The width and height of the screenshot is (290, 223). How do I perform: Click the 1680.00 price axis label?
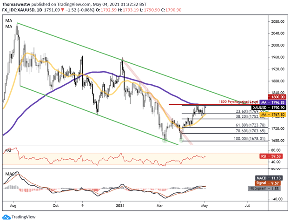277,141
